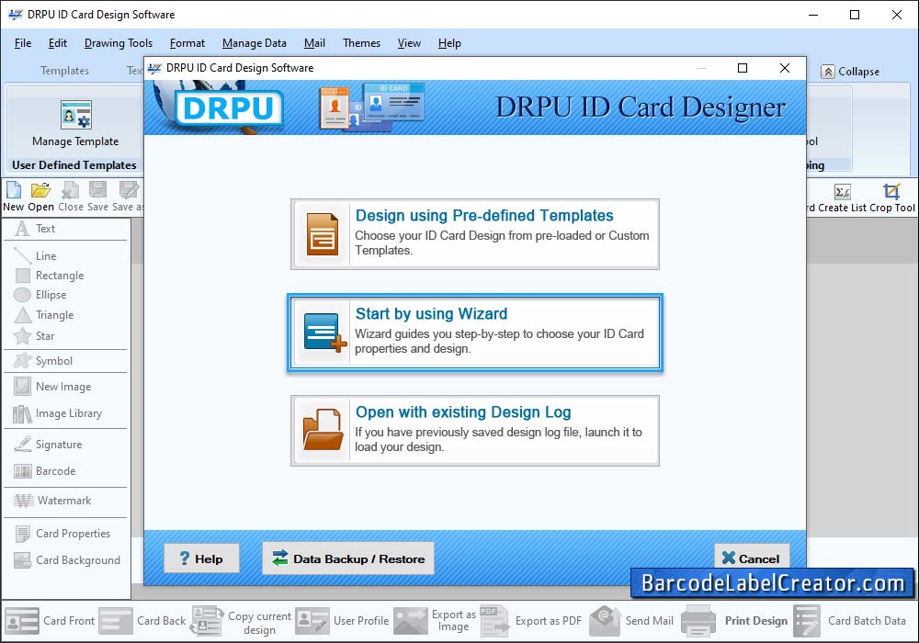The width and height of the screenshot is (919, 643).
Task: Click the Watermark tool
Action: point(63,501)
